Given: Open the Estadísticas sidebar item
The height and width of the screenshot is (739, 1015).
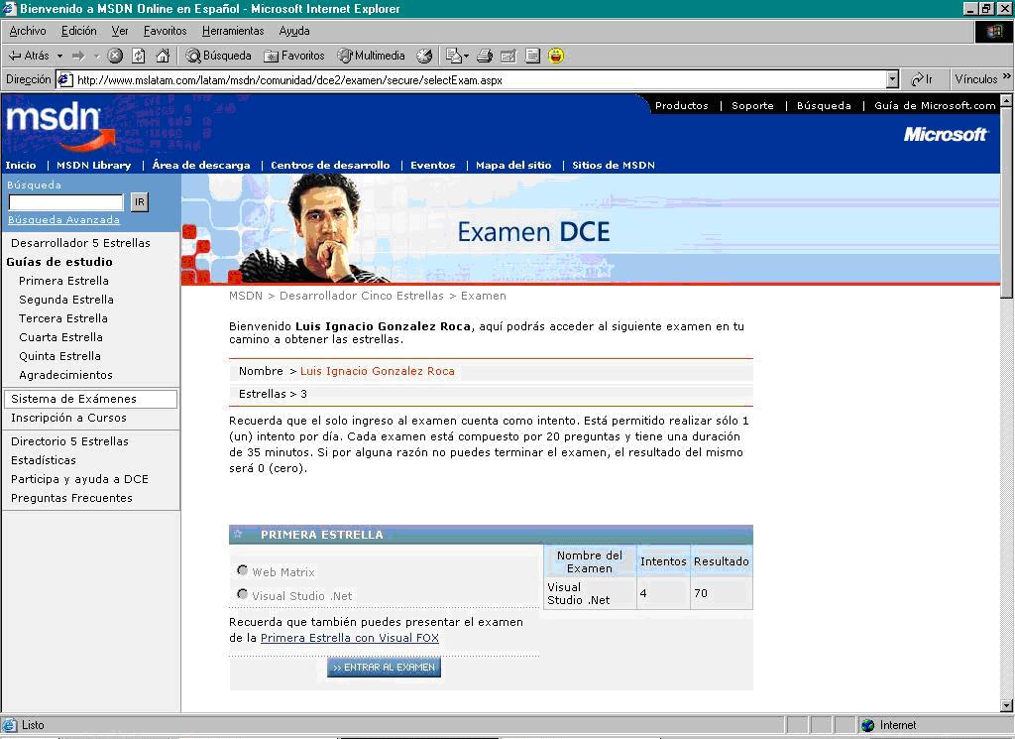Looking at the screenshot, I should pyautogui.click(x=44, y=460).
